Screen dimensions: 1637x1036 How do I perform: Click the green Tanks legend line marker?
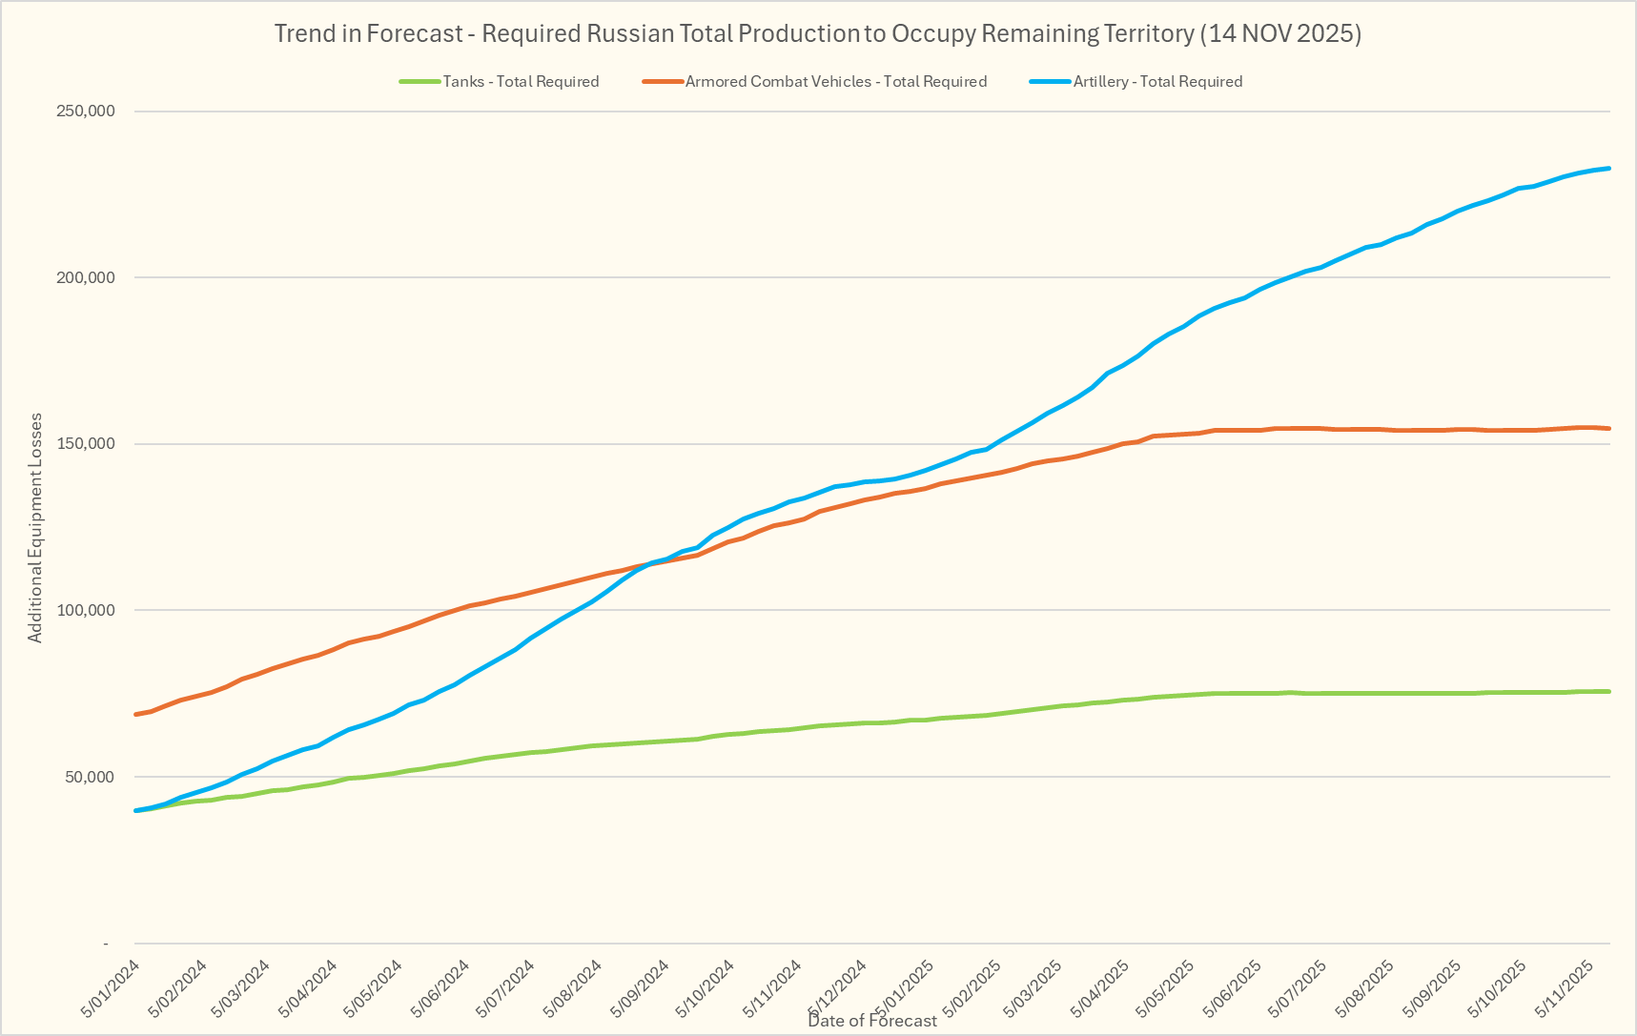coord(419,82)
